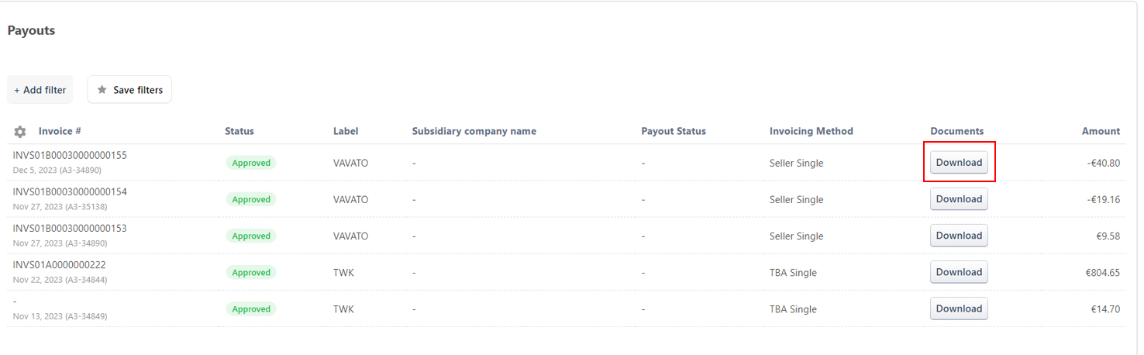
Task: Sort by the Invoice # column header
Action: click(60, 131)
